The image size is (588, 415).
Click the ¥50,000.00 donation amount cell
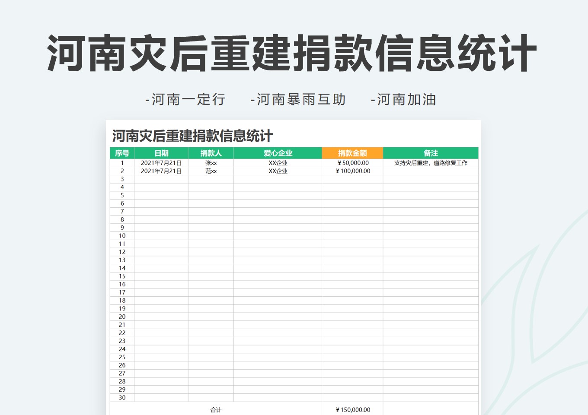[352, 163]
